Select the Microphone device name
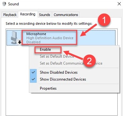Viewport: 123px width, 116px height. tap(36, 34)
